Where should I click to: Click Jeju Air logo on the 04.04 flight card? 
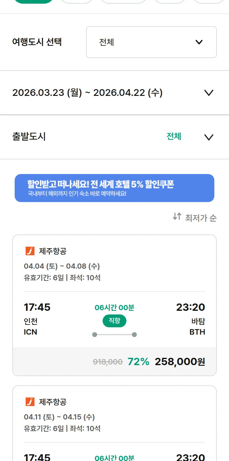[x=30, y=251]
